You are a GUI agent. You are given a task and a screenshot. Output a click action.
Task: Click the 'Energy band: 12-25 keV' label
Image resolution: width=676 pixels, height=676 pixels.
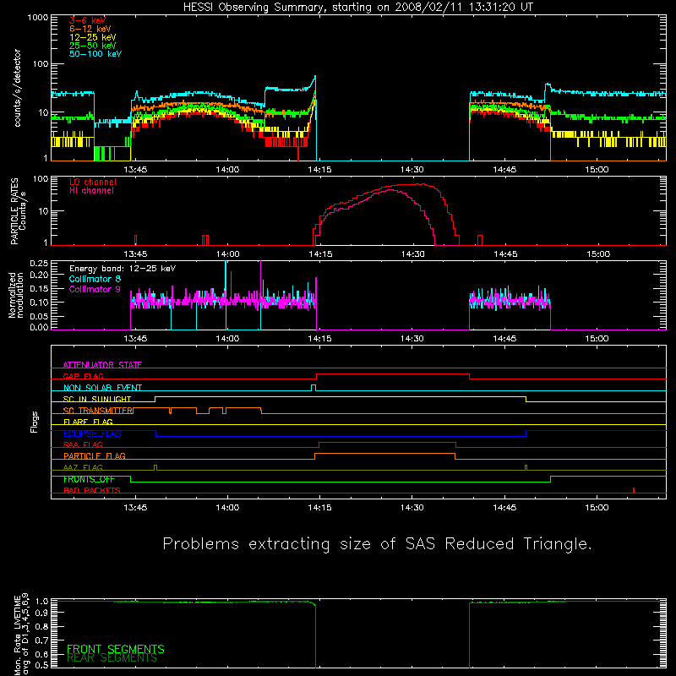[123, 269]
